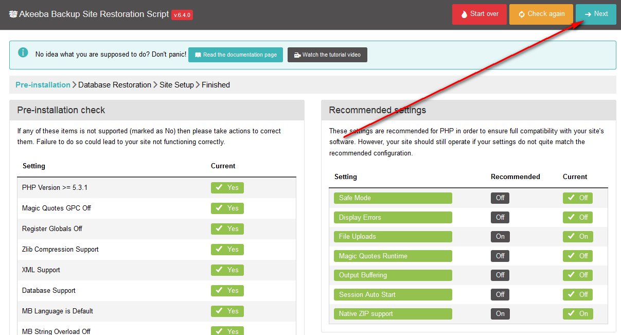Click chevron after Pre-installation step
The width and height of the screenshot is (621, 335).
pyautogui.click(x=74, y=85)
